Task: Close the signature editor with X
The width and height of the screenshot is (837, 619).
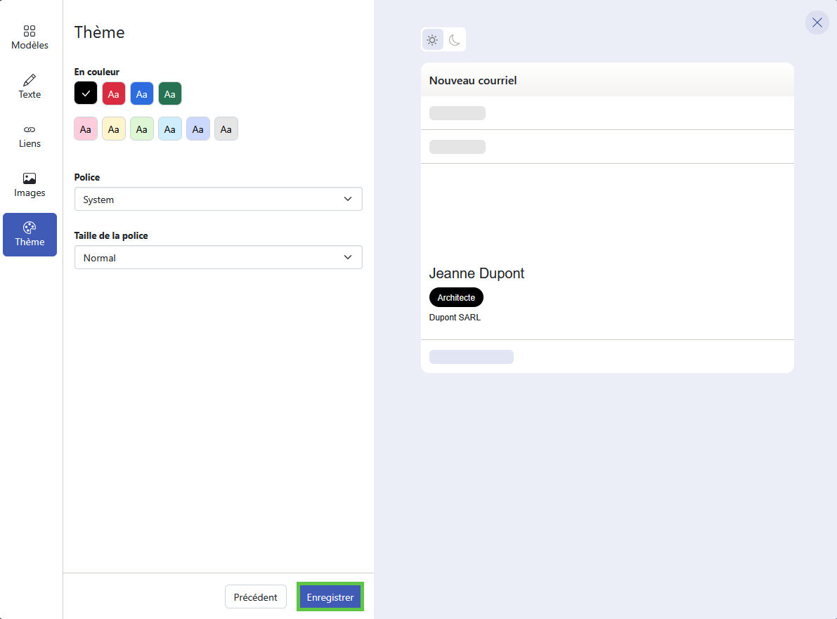Action: tap(817, 22)
